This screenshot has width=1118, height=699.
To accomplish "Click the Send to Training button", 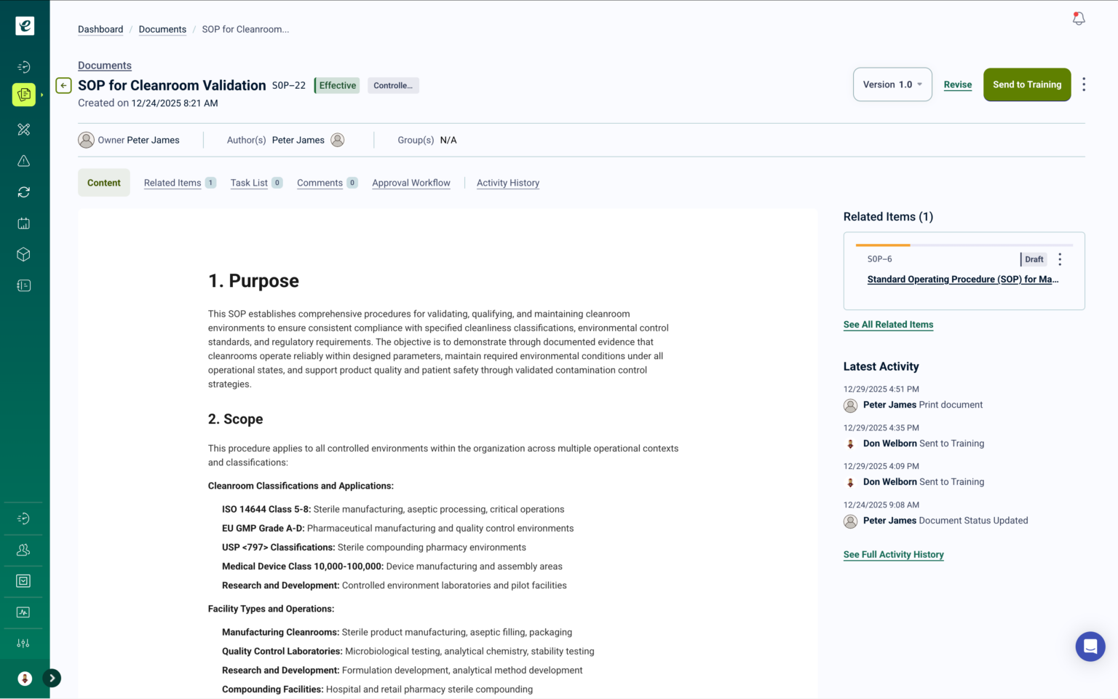I will [1026, 84].
